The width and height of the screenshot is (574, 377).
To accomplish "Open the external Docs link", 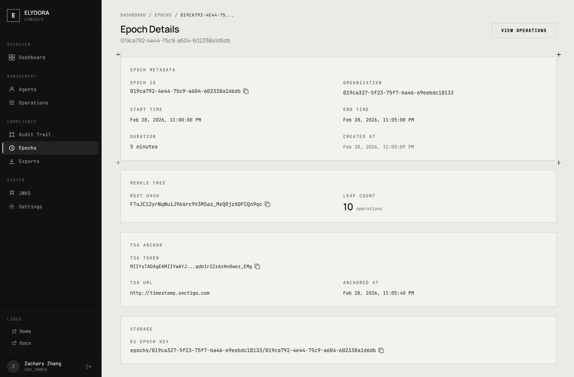I will [x=25, y=343].
